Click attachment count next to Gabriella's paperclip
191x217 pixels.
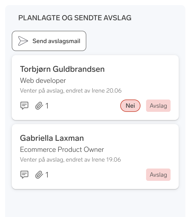(47, 175)
